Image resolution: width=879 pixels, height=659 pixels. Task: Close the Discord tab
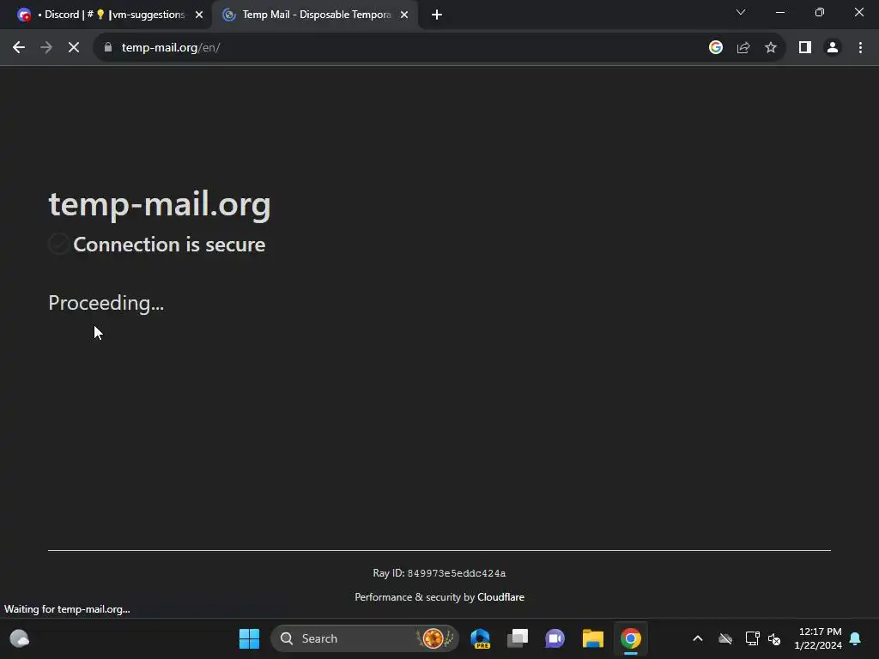coord(199,15)
